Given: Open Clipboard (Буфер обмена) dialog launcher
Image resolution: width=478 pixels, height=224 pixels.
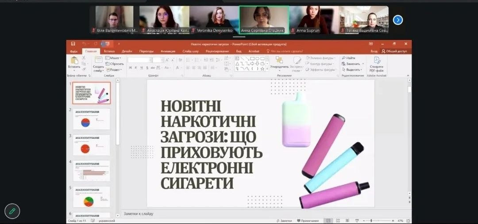Looking at the screenshot, I should pyautogui.click(x=89, y=75).
